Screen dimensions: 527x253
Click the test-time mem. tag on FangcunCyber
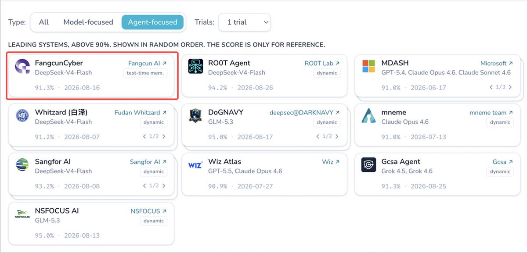point(145,73)
